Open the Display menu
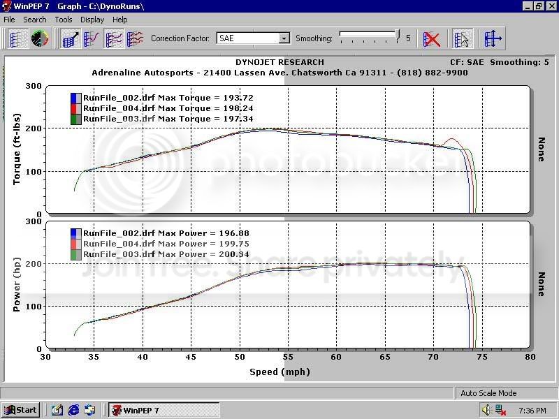Viewport: 559px width, 419px height. (x=92, y=20)
